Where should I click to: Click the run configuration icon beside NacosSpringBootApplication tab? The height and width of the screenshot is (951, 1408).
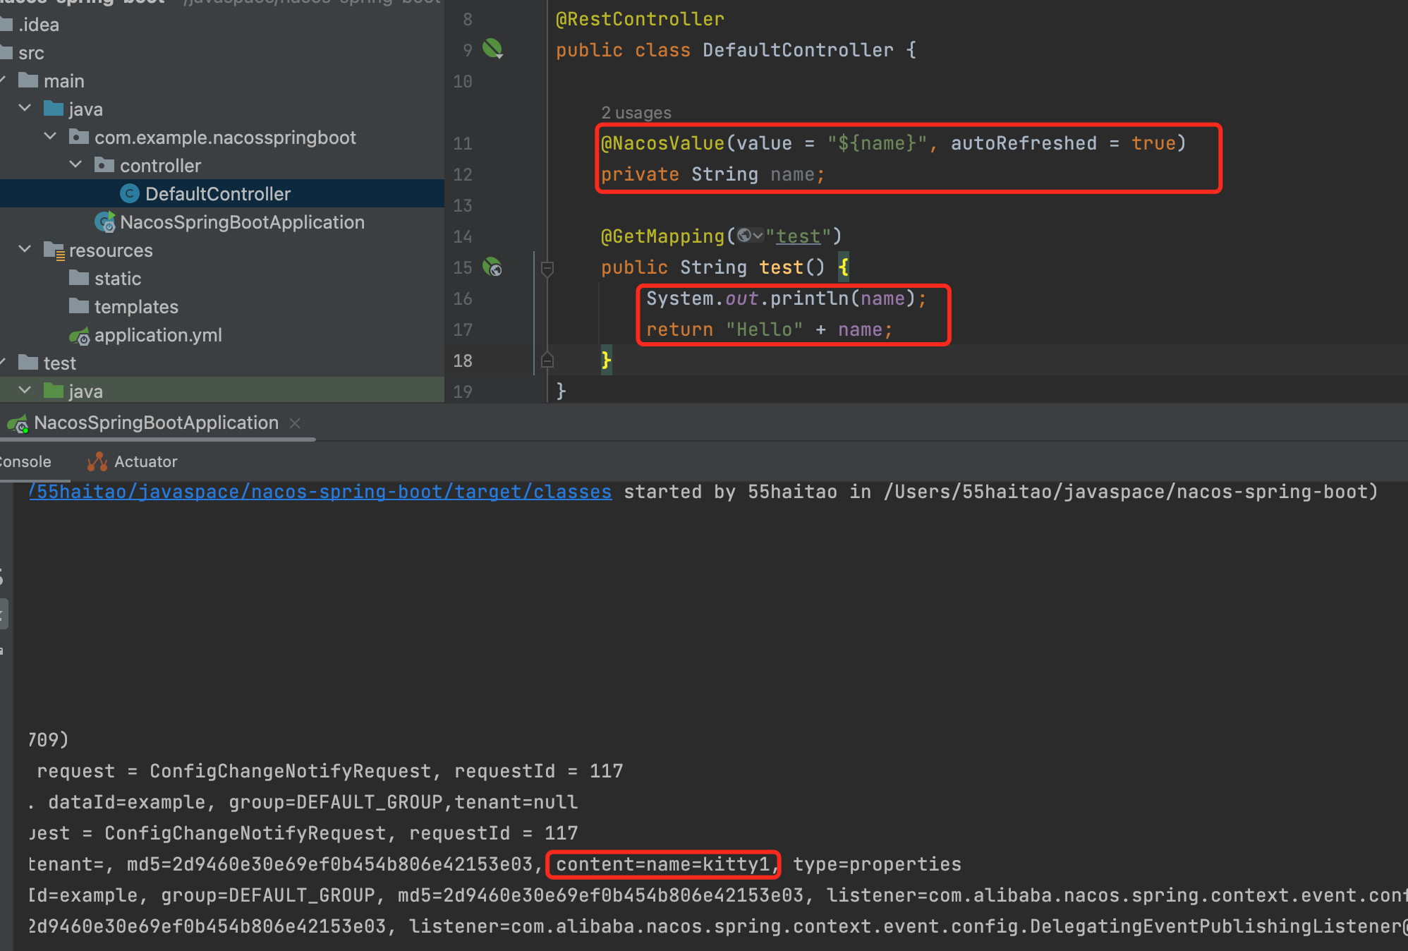click(17, 423)
